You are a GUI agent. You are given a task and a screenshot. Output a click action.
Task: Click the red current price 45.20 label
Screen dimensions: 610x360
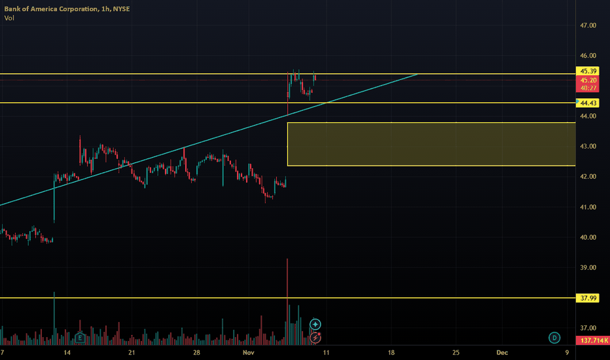[x=588, y=80]
